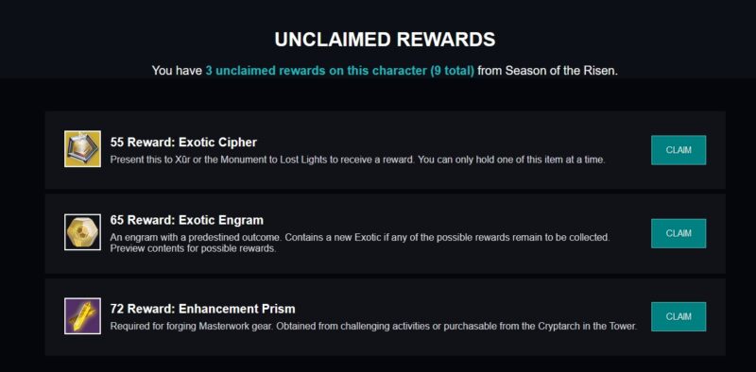Select the '72 Reward: Enhancement Prism' title

point(202,309)
